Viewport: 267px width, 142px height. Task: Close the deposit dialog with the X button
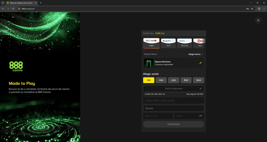pyautogui.click(x=258, y=20)
